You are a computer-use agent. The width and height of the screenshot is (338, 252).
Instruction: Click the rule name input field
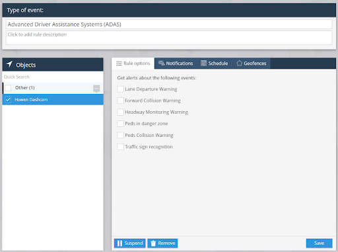tap(169, 24)
